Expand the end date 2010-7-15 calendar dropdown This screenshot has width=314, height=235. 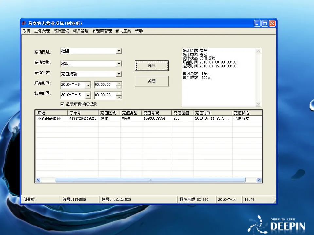point(88,95)
